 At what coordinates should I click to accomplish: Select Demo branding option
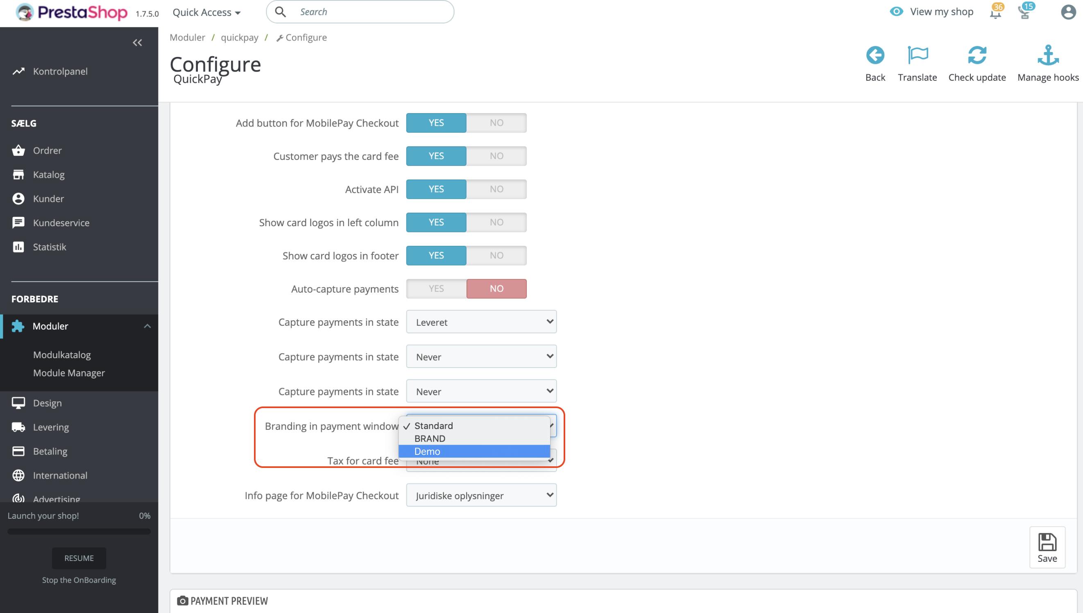(474, 451)
